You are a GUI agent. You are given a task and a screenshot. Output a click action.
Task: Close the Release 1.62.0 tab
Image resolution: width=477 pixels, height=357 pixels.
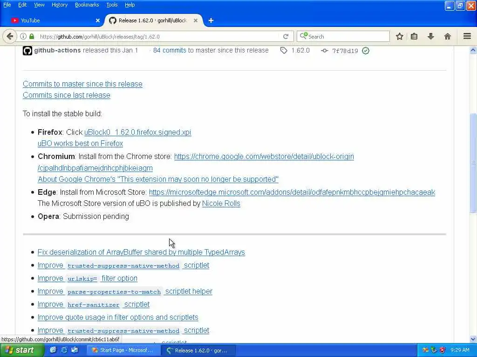(x=196, y=20)
